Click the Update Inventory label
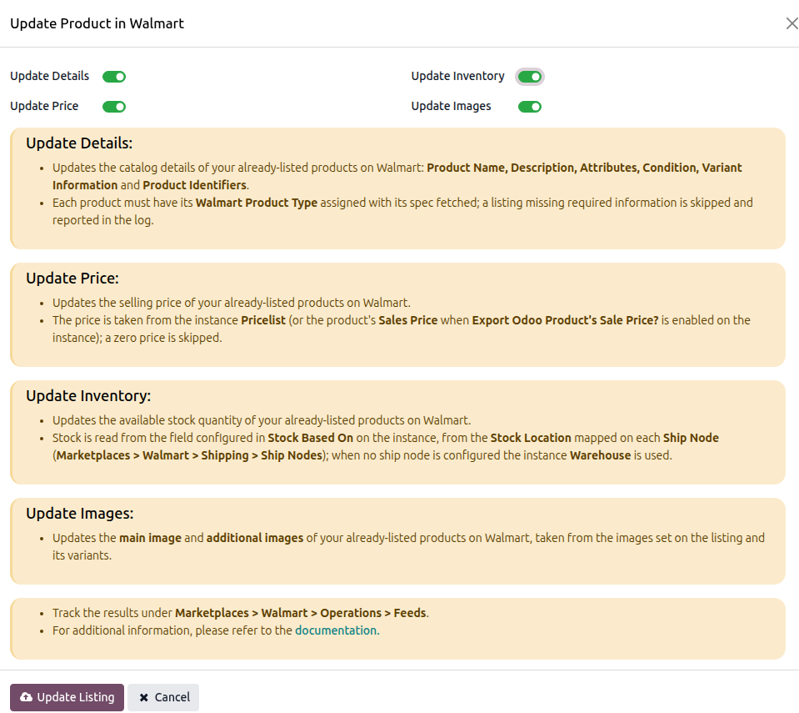 [457, 76]
